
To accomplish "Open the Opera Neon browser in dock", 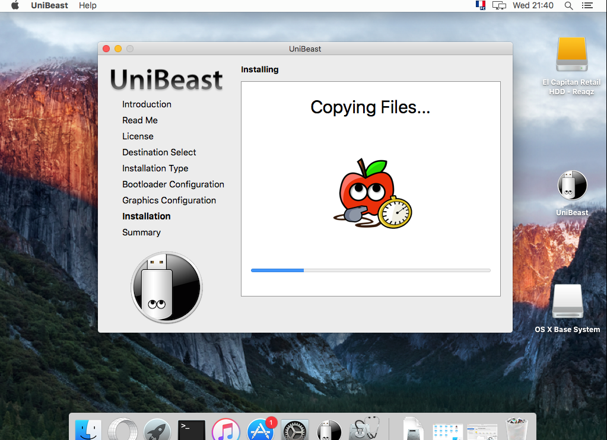I will point(123,429).
